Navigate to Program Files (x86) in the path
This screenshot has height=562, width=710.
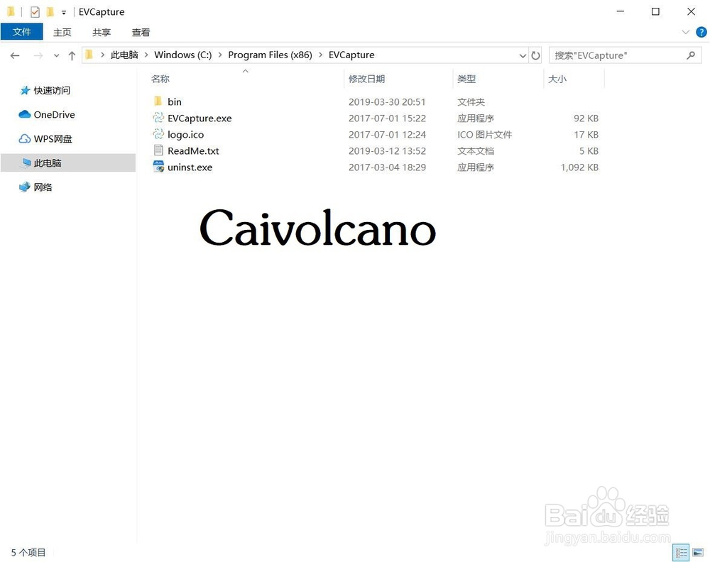pyautogui.click(x=270, y=55)
